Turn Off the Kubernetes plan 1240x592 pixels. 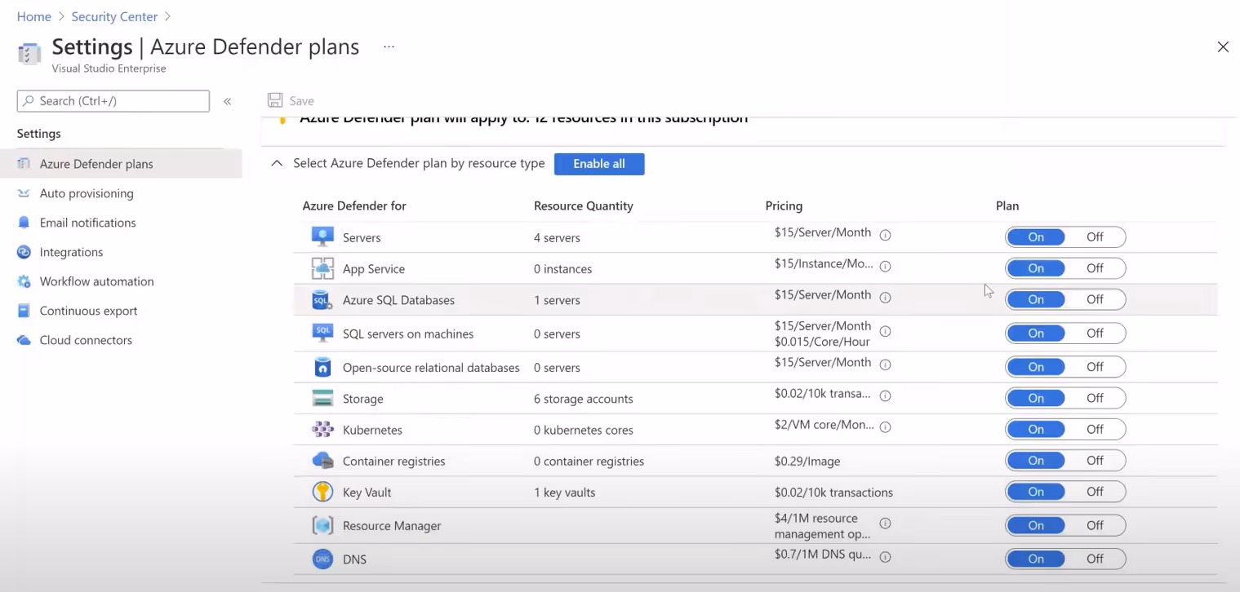tap(1095, 429)
